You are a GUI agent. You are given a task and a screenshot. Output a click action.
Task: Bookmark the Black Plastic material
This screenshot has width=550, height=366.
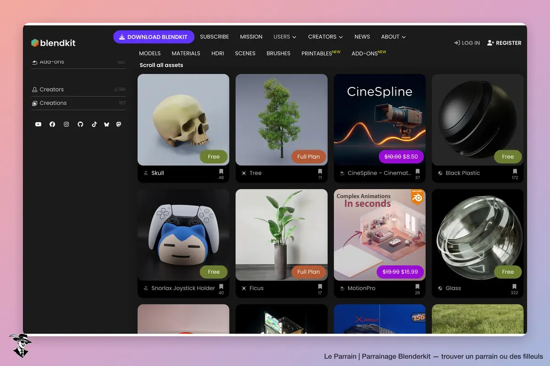[x=515, y=172]
